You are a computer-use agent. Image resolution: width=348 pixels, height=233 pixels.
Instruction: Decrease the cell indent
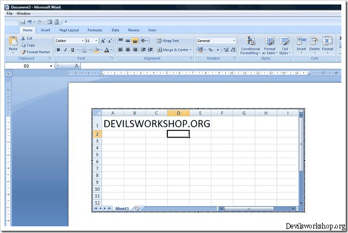pos(143,50)
